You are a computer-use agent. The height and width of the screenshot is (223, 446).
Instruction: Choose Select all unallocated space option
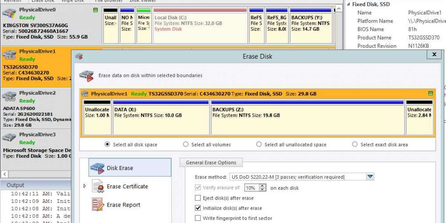pos(259,145)
